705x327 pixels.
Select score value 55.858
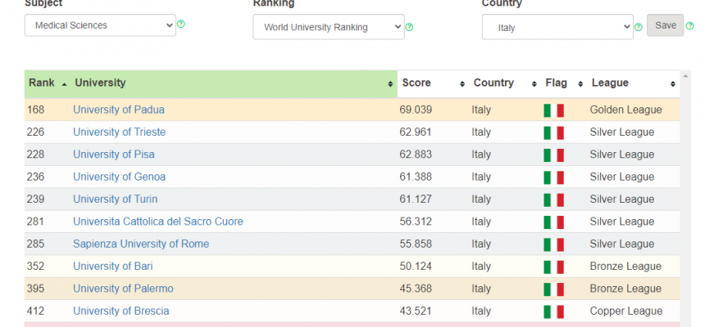coord(416,244)
